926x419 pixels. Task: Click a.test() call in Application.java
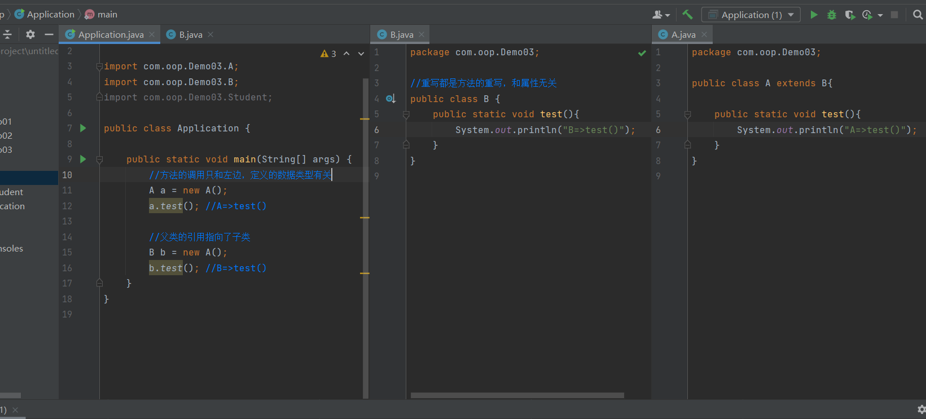pos(174,206)
